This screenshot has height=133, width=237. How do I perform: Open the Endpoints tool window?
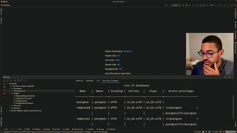[x=111, y=129]
